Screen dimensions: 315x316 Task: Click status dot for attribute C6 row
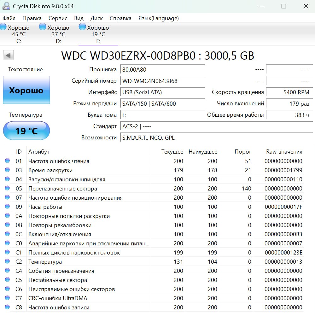point(7,289)
